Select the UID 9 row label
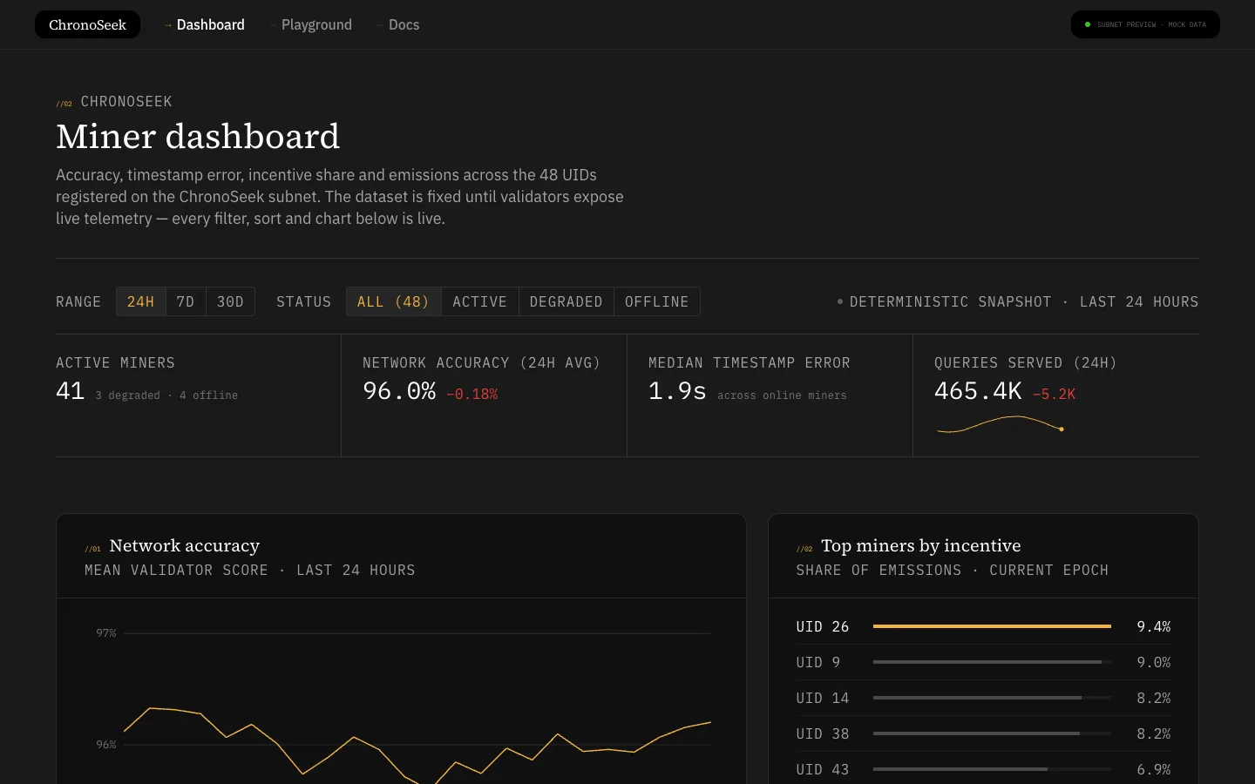 pyautogui.click(x=818, y=663)
